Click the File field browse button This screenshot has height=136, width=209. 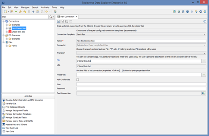pyautogui.click(x=204, y=61)
